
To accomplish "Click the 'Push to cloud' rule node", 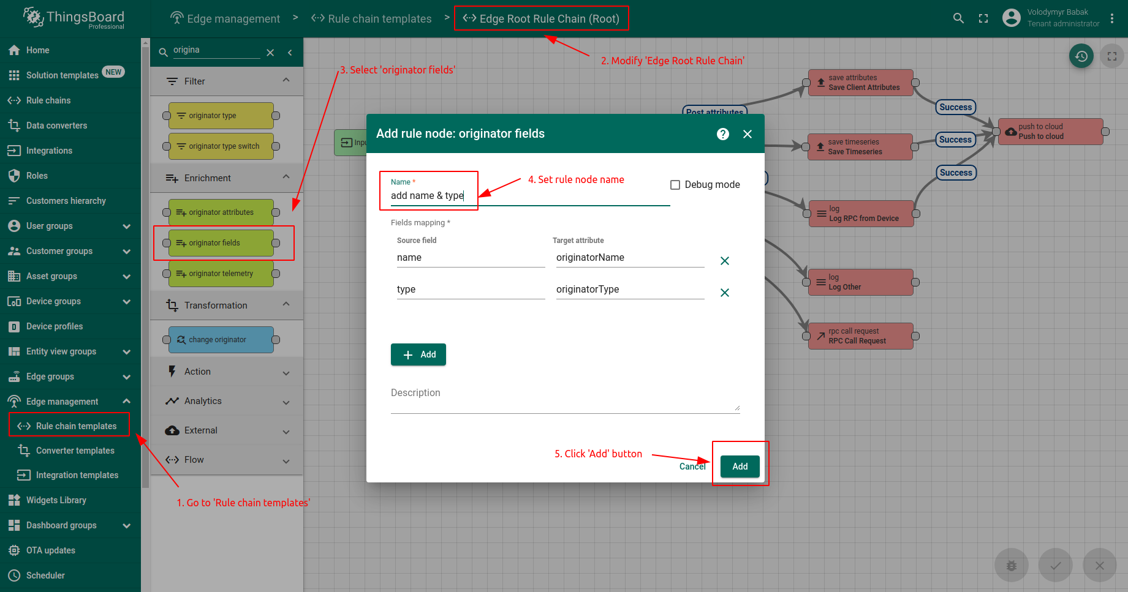I will click(1051, 132).
